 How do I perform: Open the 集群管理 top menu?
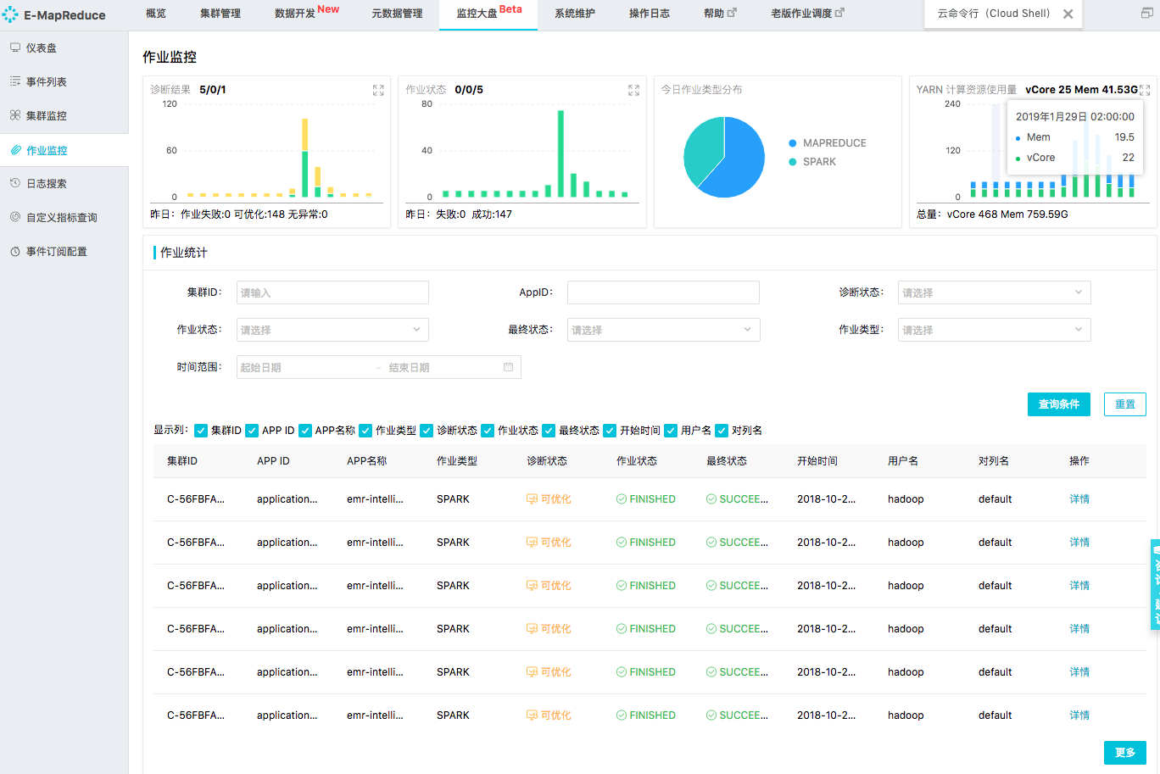(220, 14)
